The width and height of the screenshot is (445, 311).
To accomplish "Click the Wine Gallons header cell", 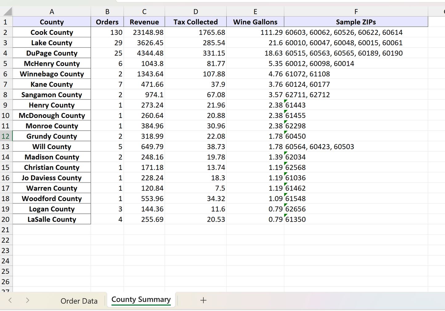I will (255, 22).
